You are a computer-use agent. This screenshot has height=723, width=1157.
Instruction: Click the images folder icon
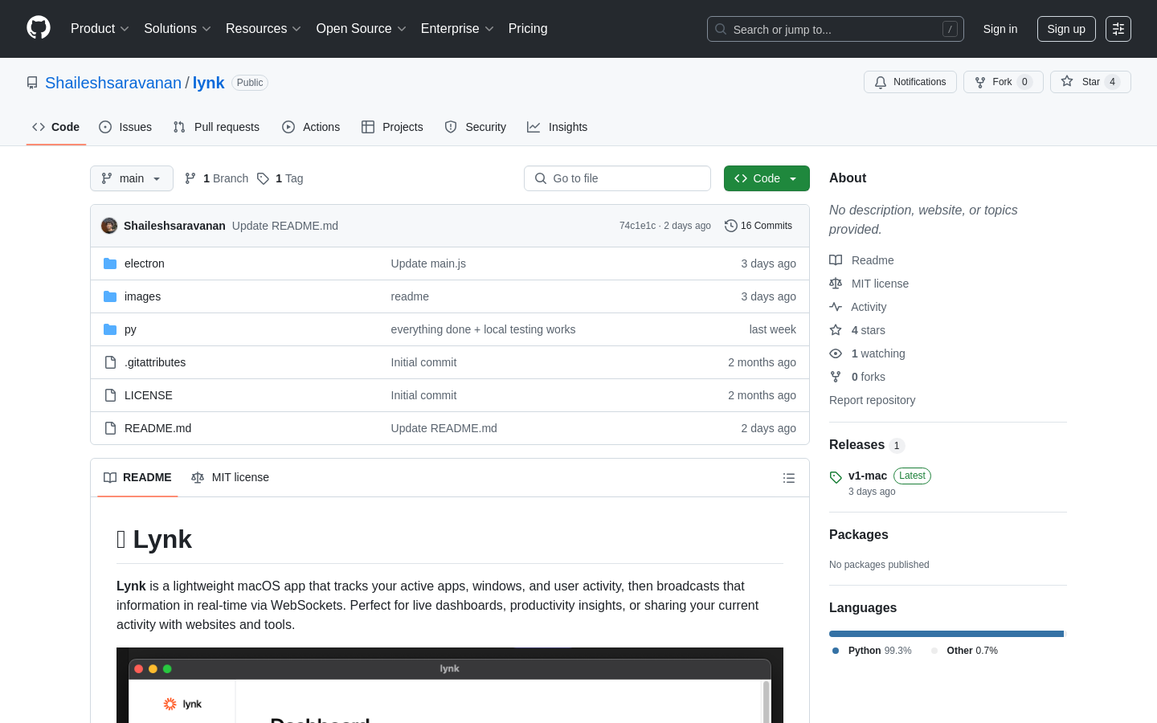(110, 296)
